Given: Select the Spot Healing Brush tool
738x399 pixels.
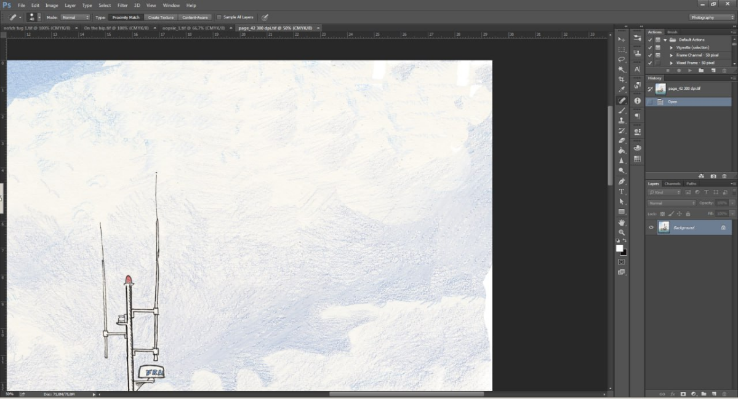Looking at the screenshot, I should tap(622, 101).
